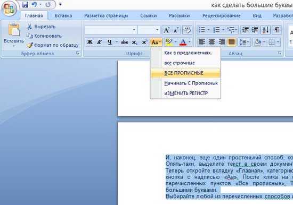The image size is (293, 205).
Task: Increase font size with grow icon
Action: tap(166, 30)
